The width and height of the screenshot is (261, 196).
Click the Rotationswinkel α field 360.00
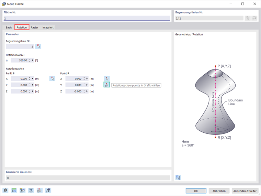coord(20,60)
